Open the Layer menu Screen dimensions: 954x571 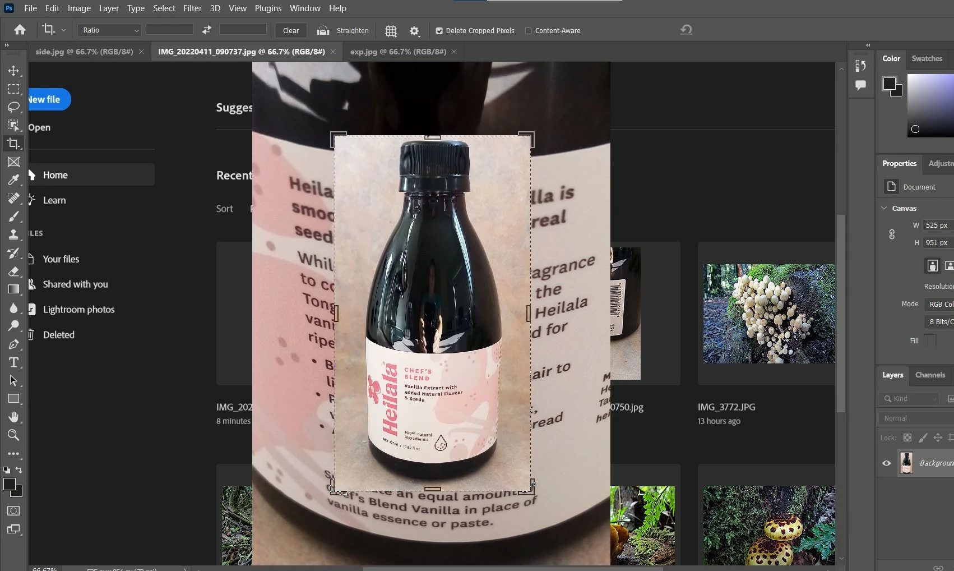109,8
